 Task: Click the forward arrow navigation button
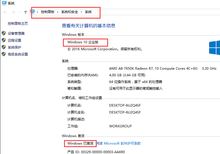pos(13,12)
